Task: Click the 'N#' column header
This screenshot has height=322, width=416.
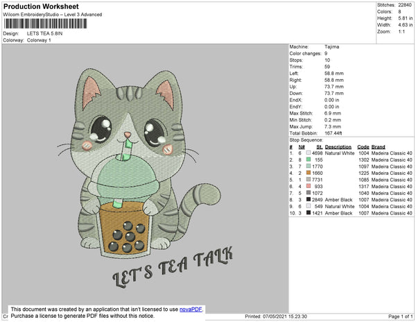Action: pos(302,147)
